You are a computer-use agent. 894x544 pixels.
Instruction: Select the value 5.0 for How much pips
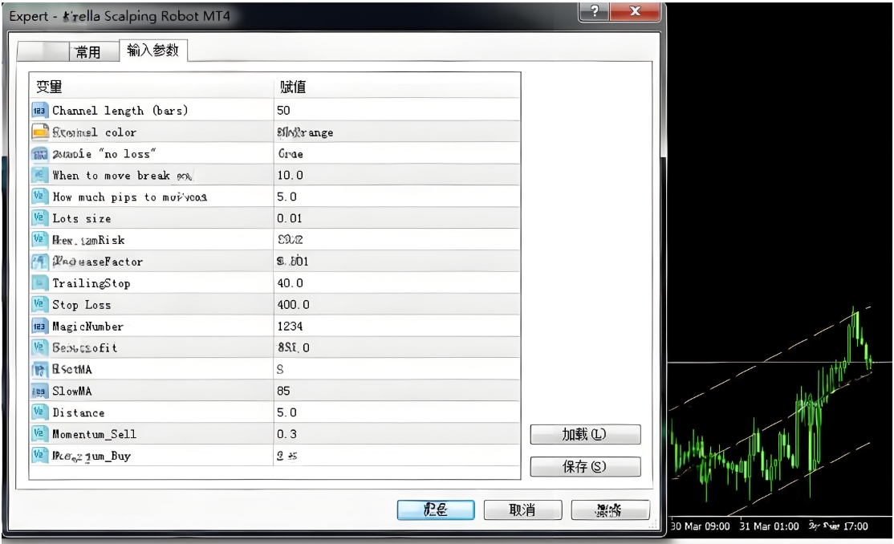point(286,197)
